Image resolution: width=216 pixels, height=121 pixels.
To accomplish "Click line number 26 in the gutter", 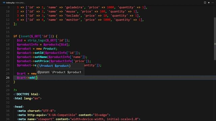I will point(8,78).
